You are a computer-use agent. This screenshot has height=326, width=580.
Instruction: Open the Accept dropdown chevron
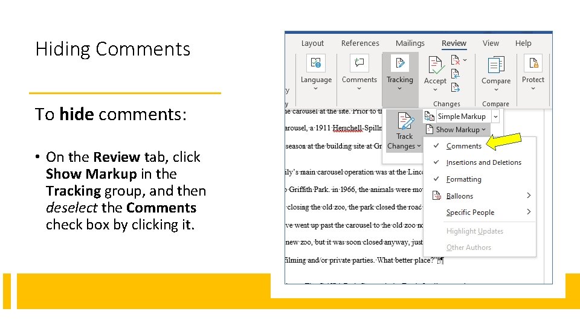(435, 90)
